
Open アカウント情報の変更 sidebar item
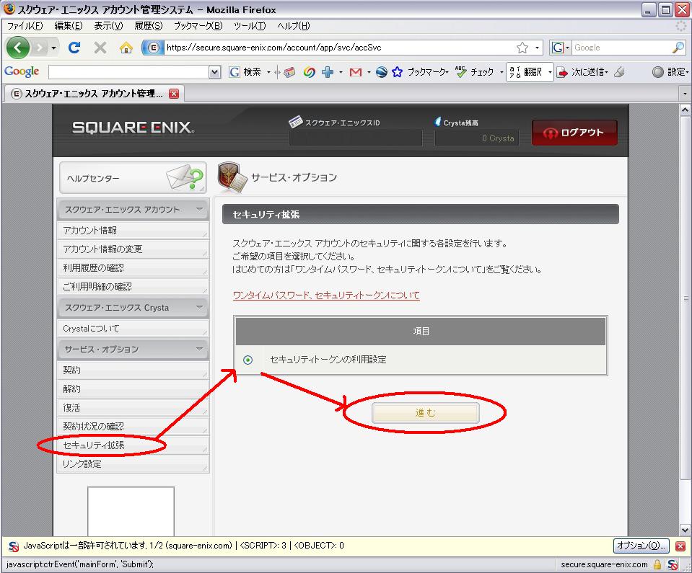click(133, 249)
